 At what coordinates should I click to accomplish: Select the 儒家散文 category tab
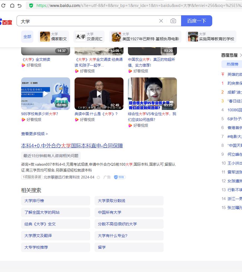tap(53, 37)
